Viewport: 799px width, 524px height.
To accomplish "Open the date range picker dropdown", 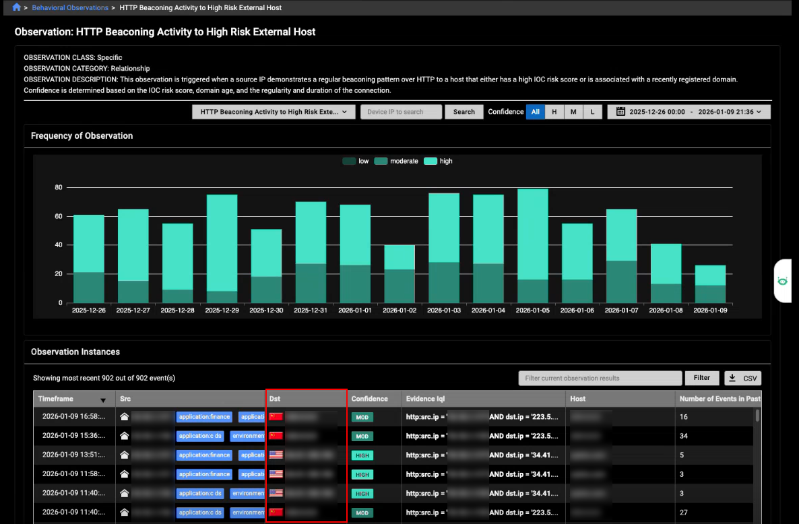I will pos(689,112).
